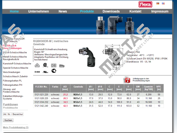
Task: Click the flexa logo
Action: click(145, 4)
